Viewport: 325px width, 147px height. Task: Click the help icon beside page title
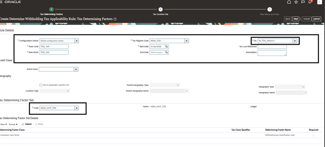coord(115,19)
